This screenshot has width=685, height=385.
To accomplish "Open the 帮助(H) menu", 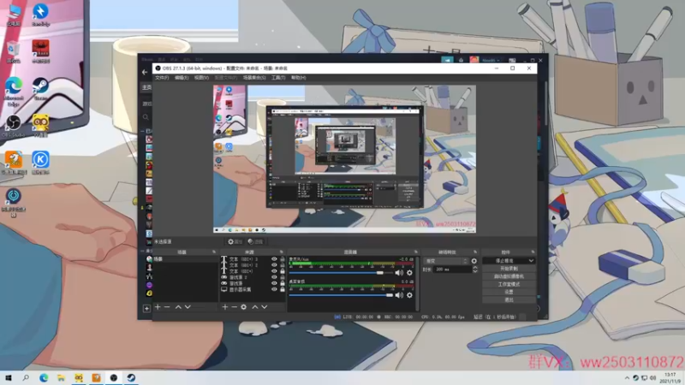I will tap(298, 78).
